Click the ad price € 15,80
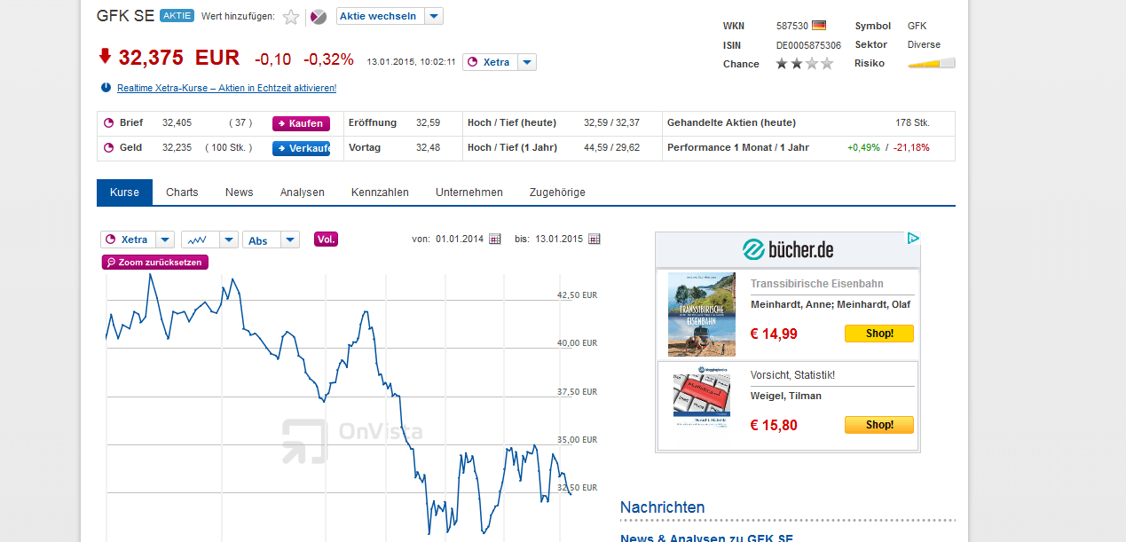Image resolution: width=1126 pixels, height=542 pixels. 774,425
